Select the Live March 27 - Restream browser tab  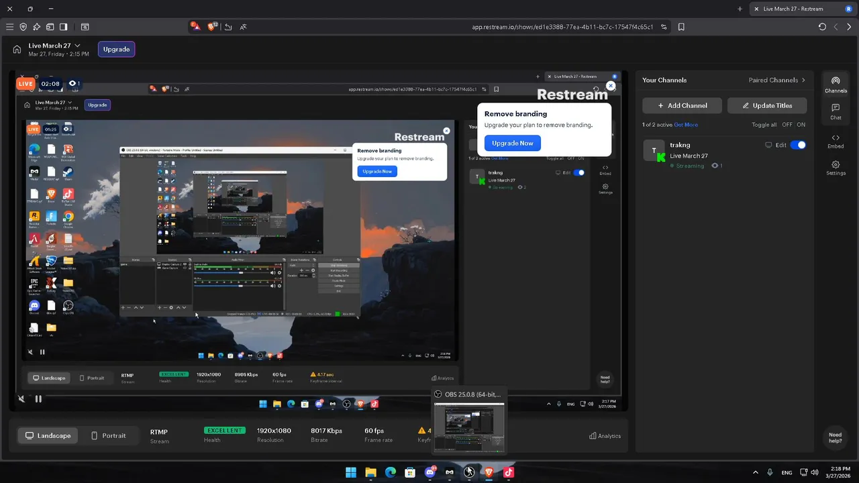799,9
